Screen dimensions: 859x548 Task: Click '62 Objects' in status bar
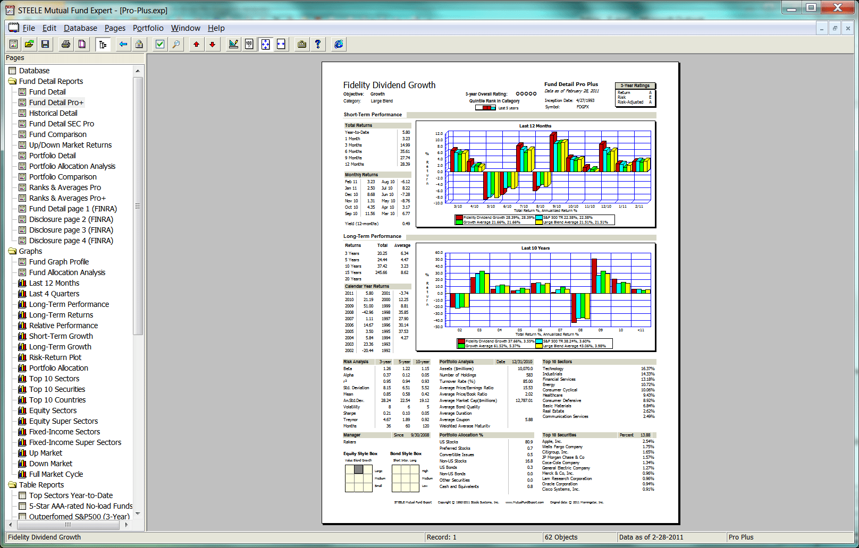pos(561,537)
